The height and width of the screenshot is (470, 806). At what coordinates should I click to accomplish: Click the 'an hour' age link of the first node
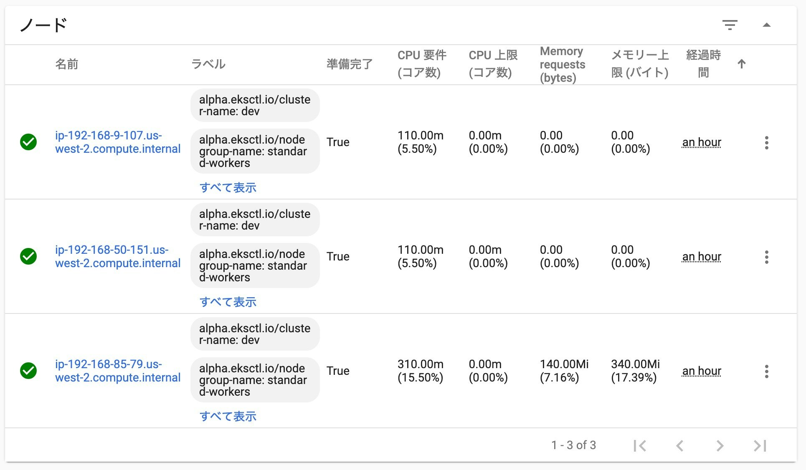click(x=702, y=142)
